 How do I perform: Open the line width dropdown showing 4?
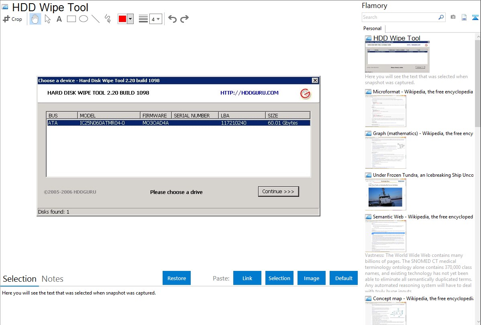click(156, 19)
